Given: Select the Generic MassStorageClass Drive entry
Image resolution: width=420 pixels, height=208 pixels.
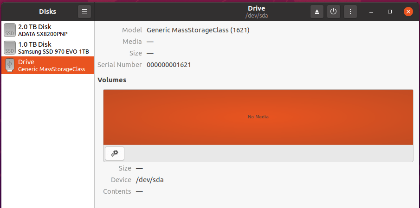Looking at the screenshot, I should pyautogui.click(x=48, y=65).
